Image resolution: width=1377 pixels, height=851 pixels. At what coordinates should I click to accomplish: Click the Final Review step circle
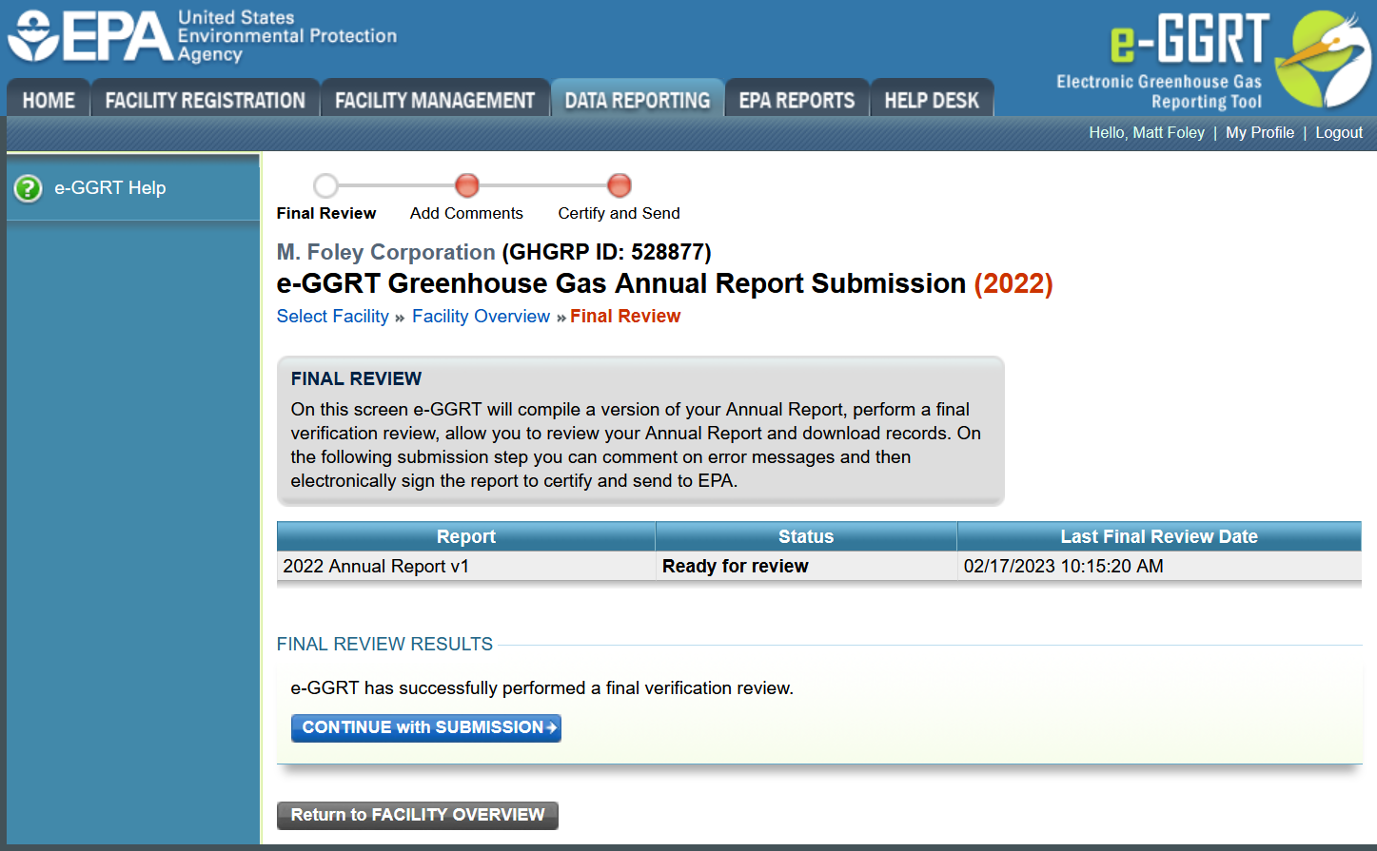pyautogui.click(x=325, y=185)
